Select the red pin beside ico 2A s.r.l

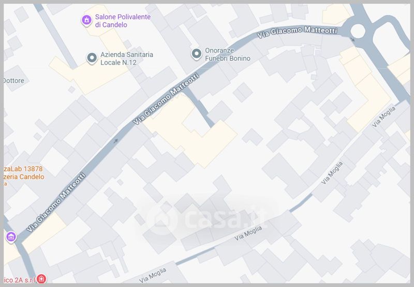pyautogui.click(x=41, y=279)
